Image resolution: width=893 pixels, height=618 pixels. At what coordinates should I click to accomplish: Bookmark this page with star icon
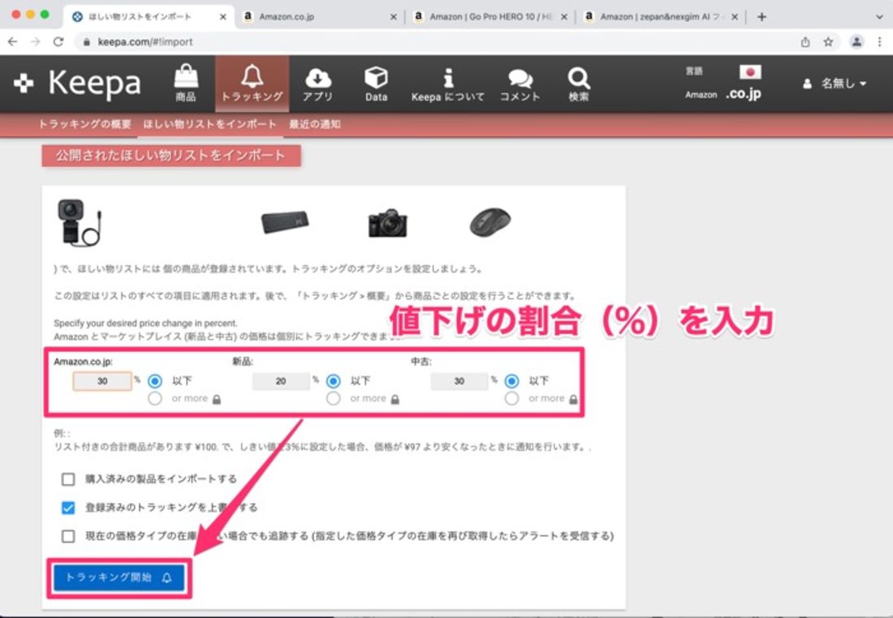point(828,41)
